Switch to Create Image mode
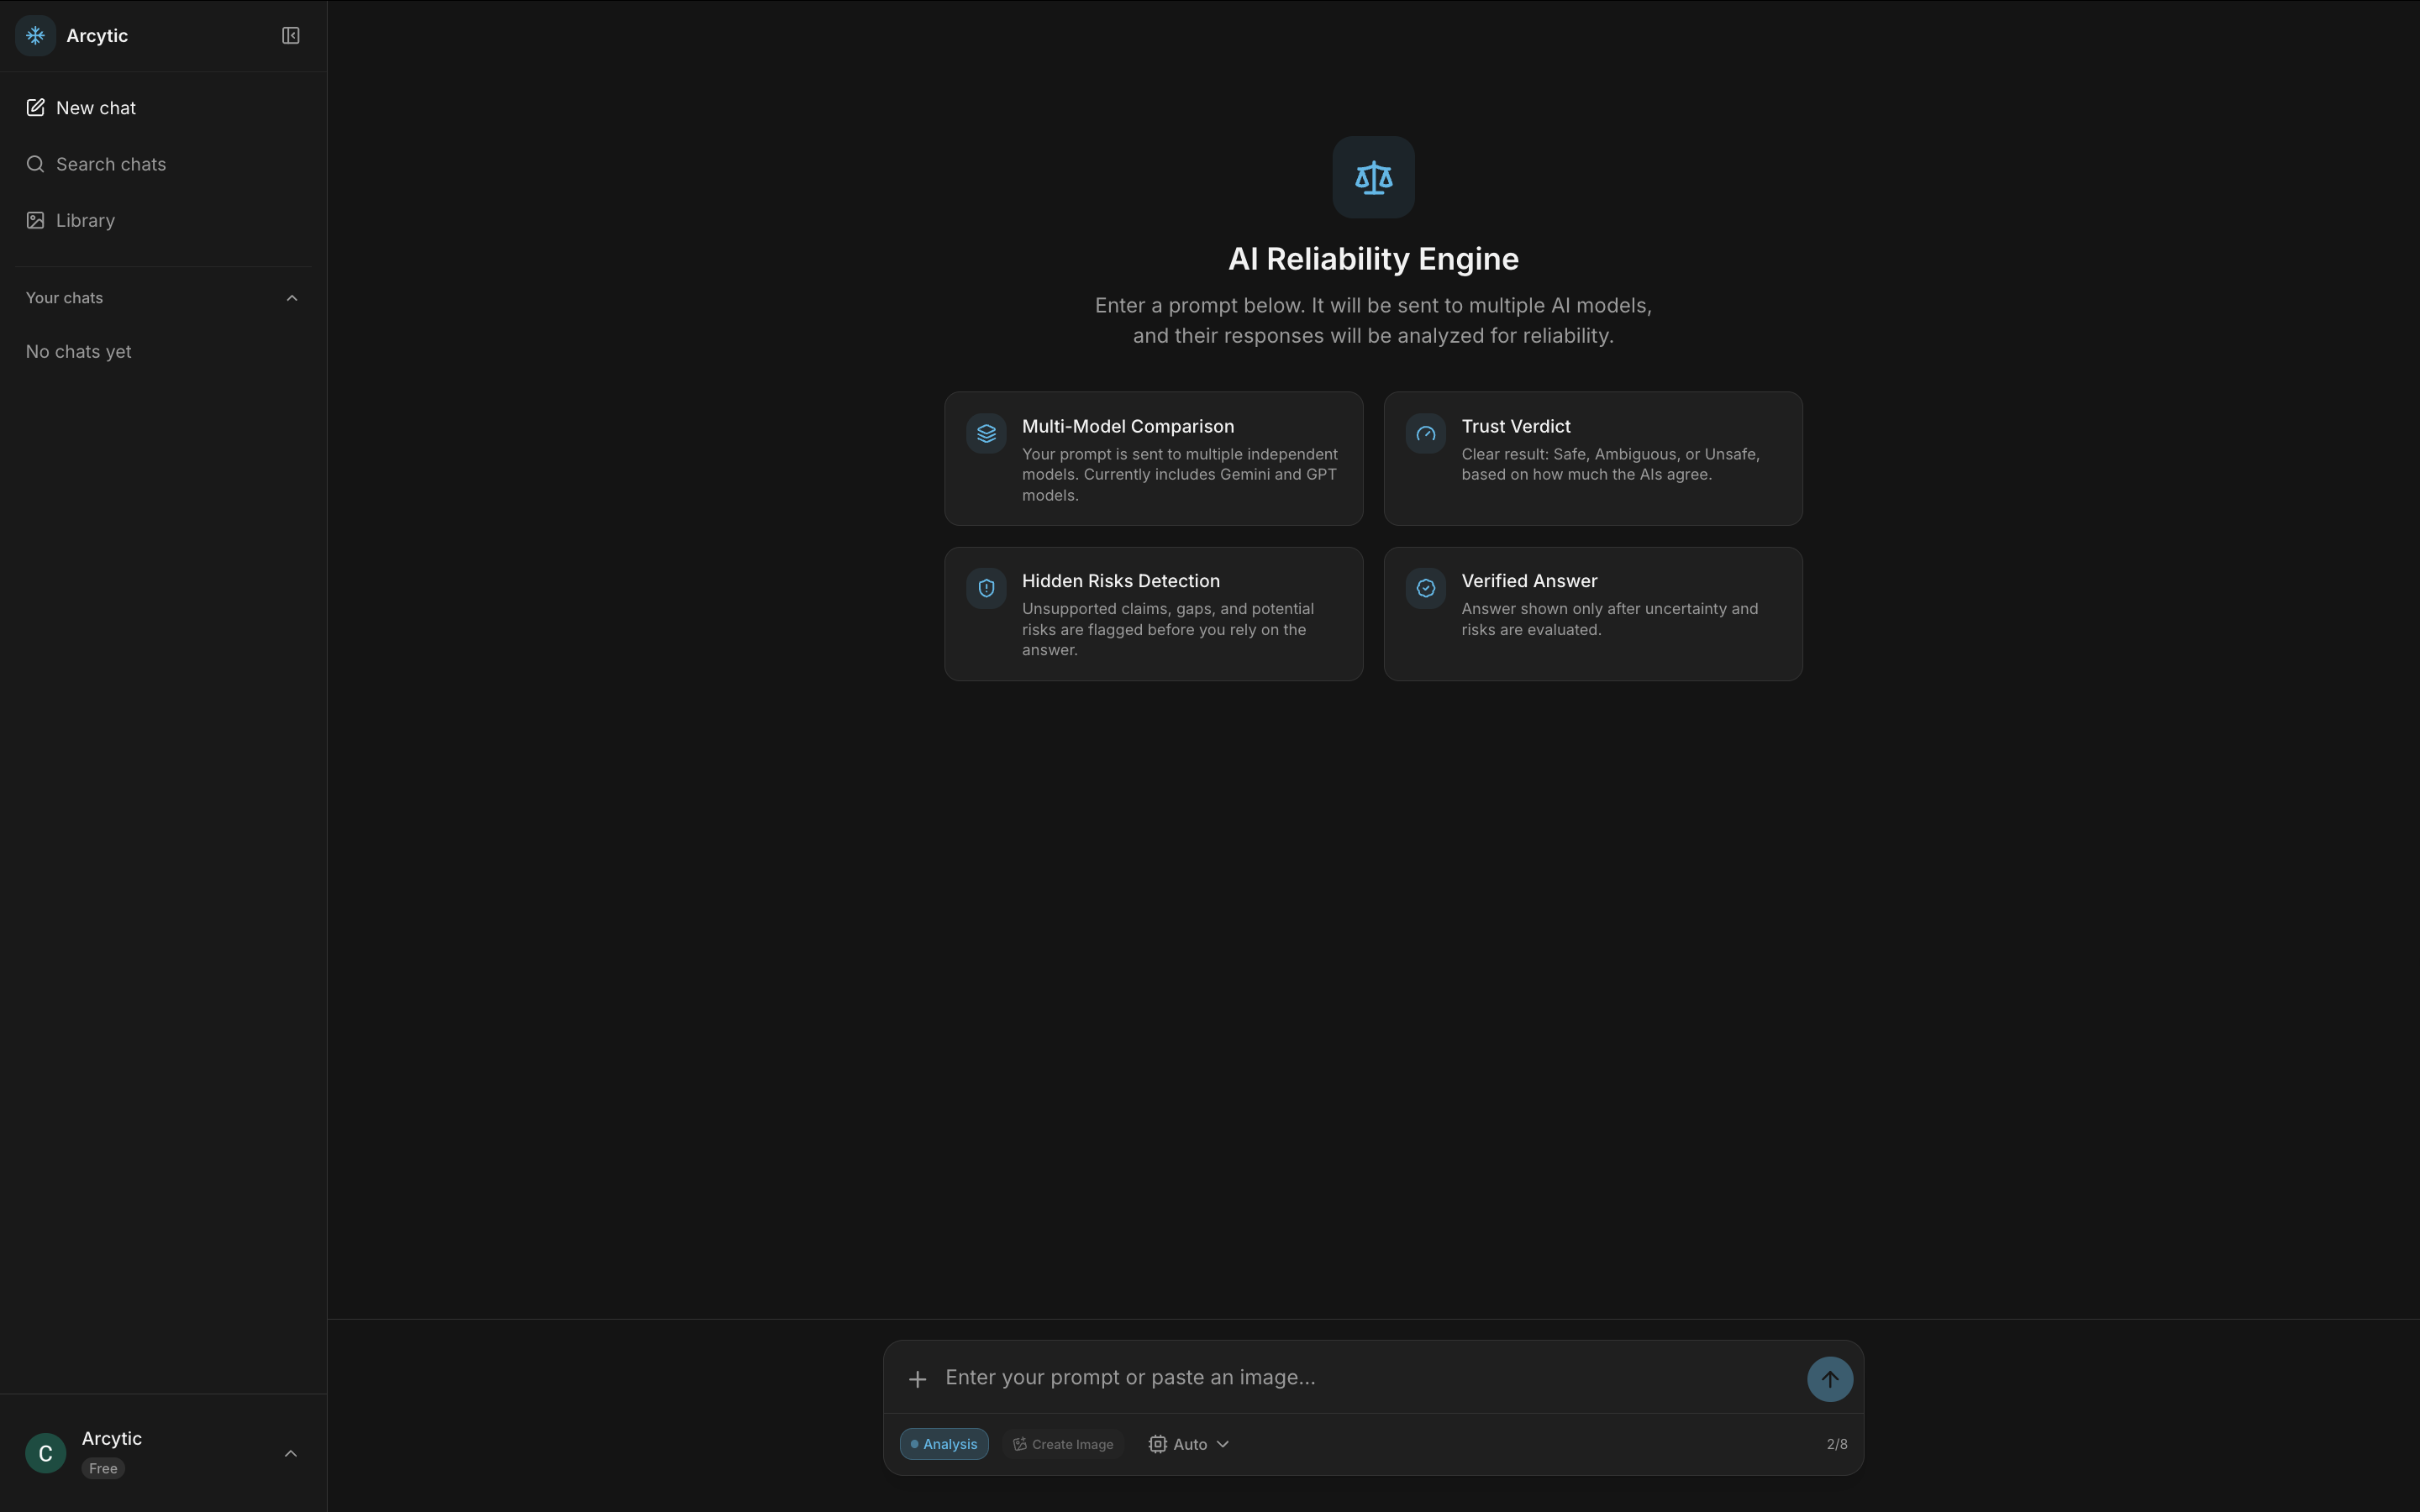 (1063, 1444)
